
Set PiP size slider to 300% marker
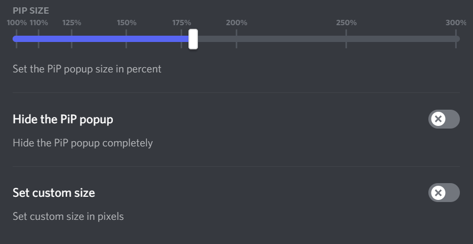456,39
